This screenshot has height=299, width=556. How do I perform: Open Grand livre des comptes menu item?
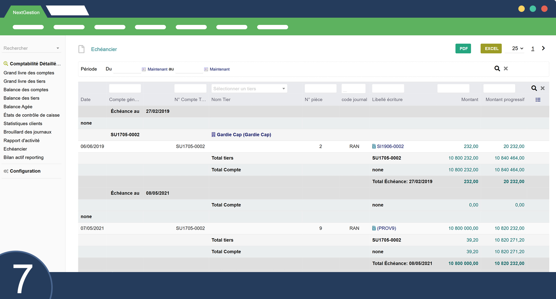(x=29, y=73)
